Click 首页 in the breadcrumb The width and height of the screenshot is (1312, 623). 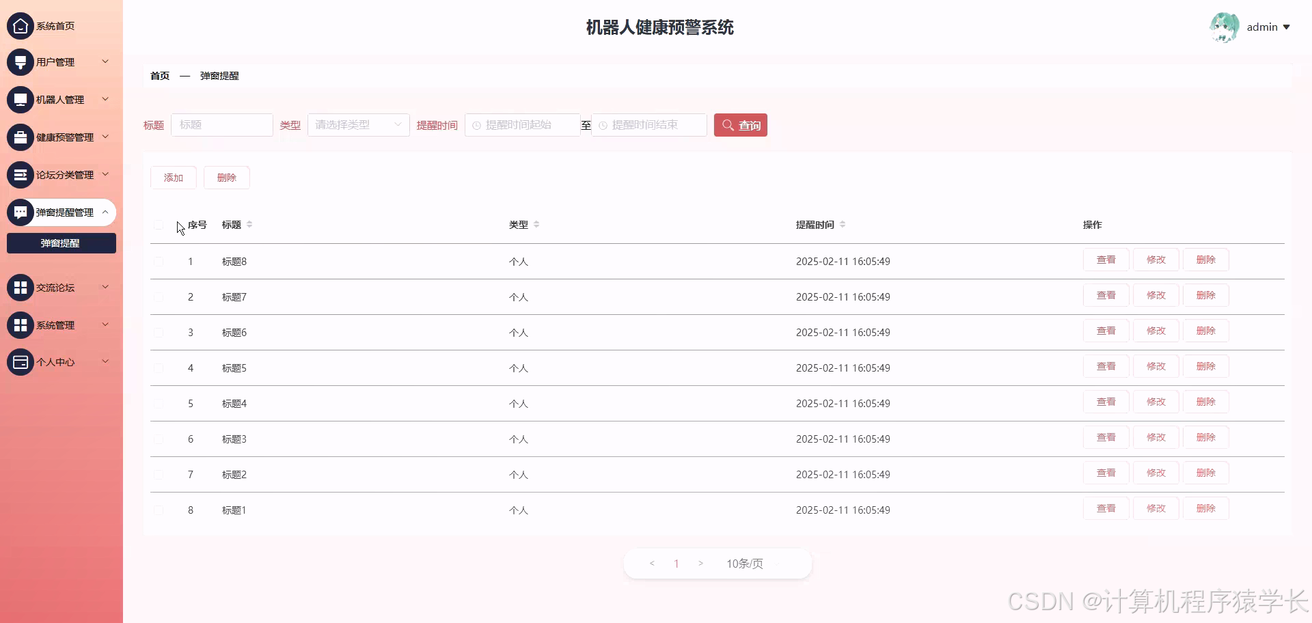[x=159, y=76]
